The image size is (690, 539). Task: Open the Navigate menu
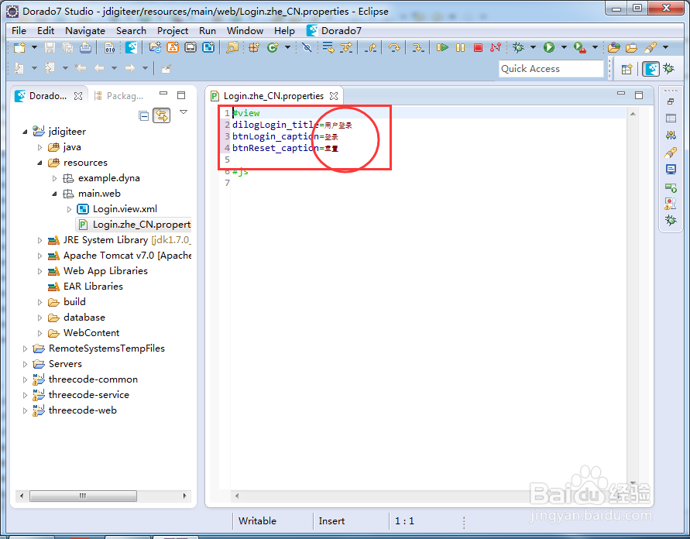[85, 31]
